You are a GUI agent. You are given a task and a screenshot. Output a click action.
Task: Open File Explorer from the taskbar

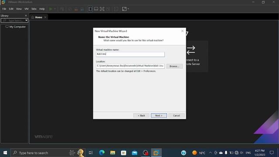pos(112,153)
